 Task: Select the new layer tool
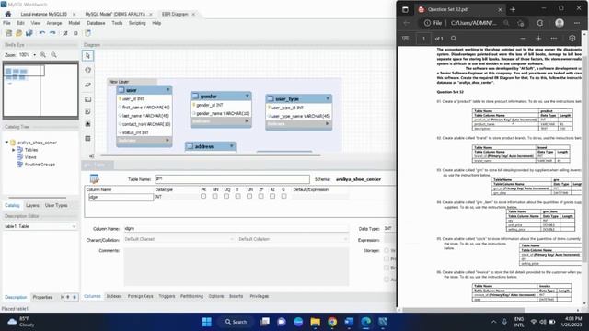[x=88, y=99]
